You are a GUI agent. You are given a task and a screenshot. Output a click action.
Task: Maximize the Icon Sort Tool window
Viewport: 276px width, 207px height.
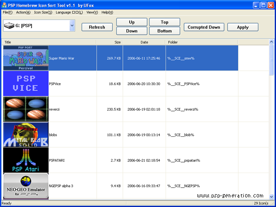click(264, 5)
